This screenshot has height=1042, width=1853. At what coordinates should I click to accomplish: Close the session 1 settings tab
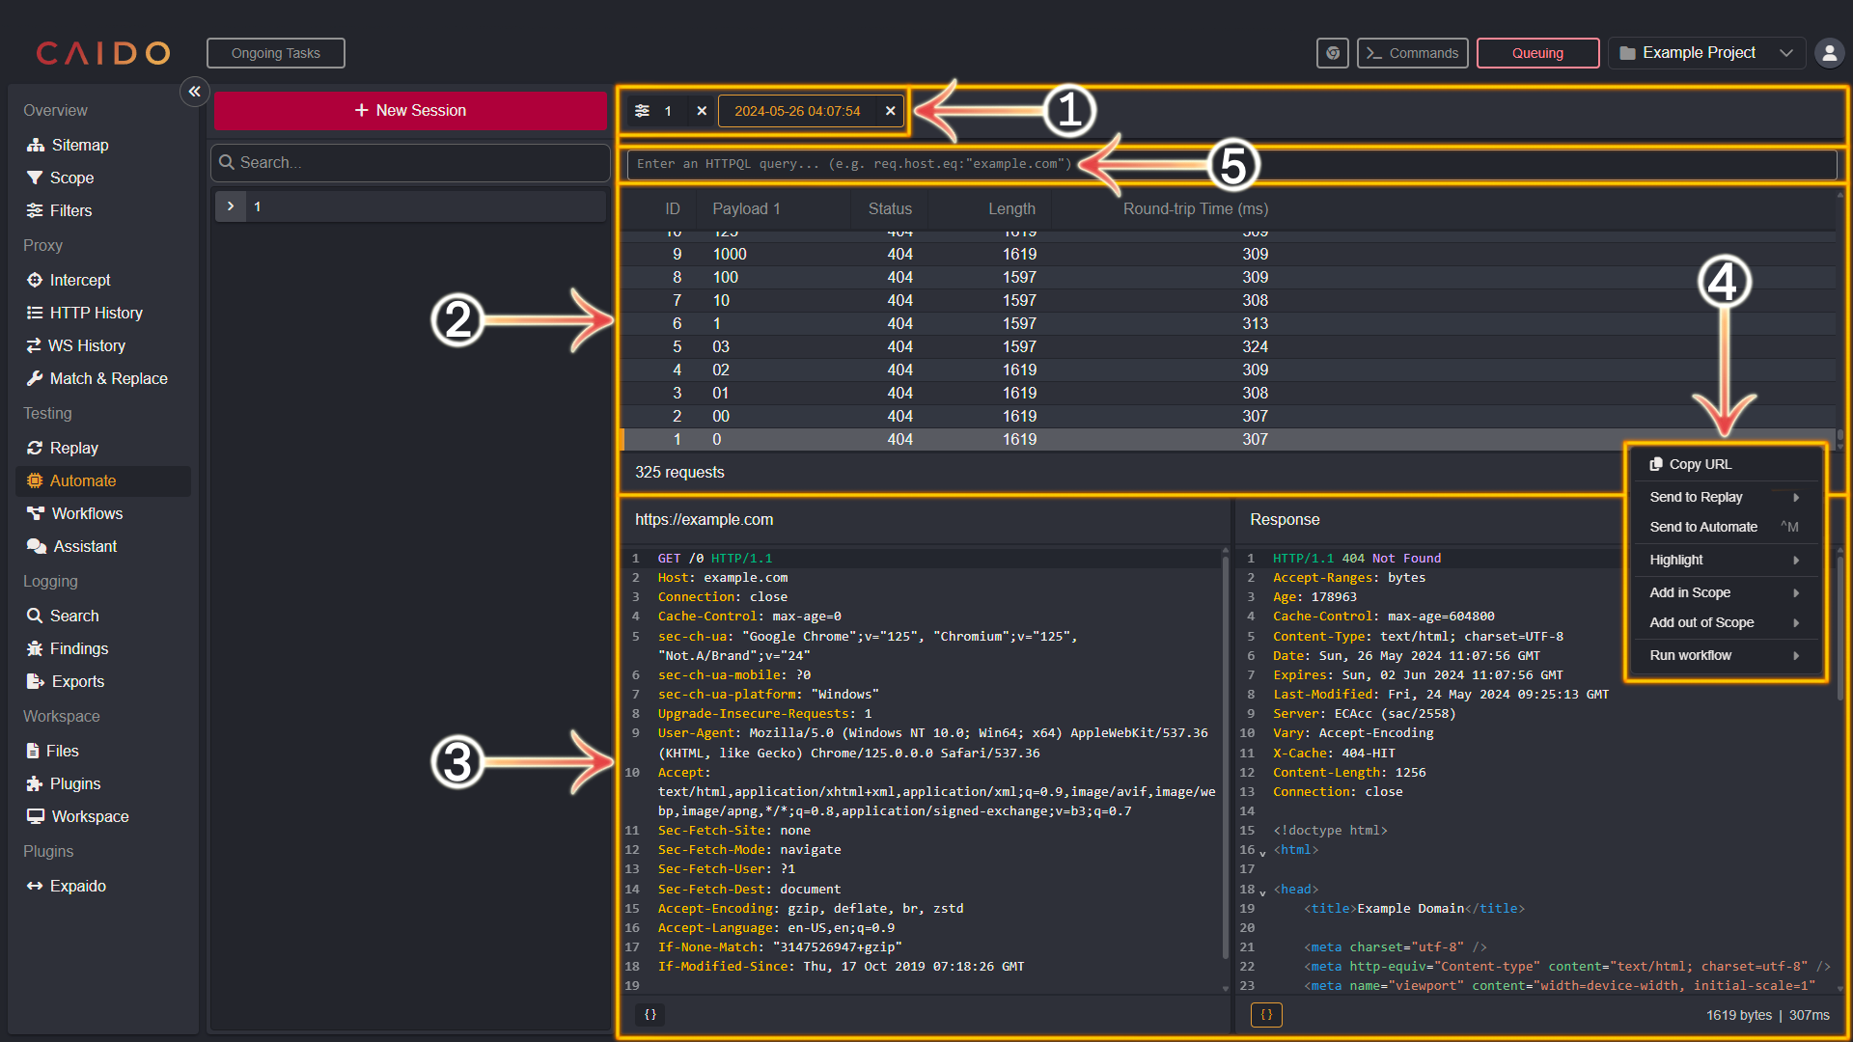tap(702, 111)
